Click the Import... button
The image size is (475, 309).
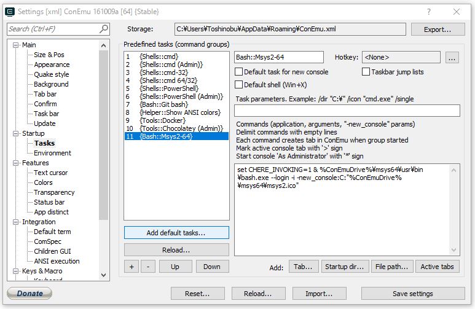coord(320,294)
